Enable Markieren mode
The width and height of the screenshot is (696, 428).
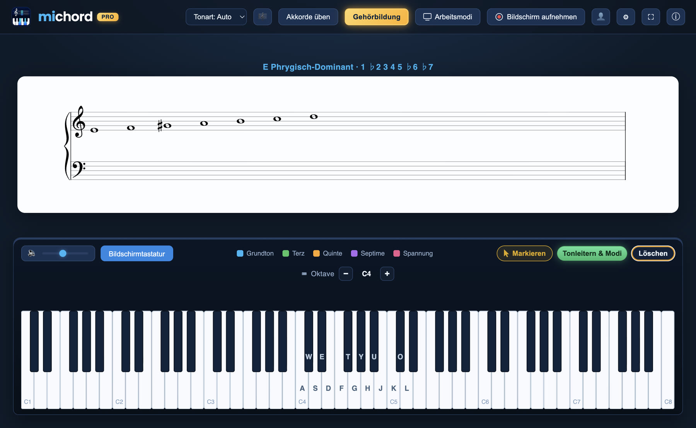[x=525, y=253]
